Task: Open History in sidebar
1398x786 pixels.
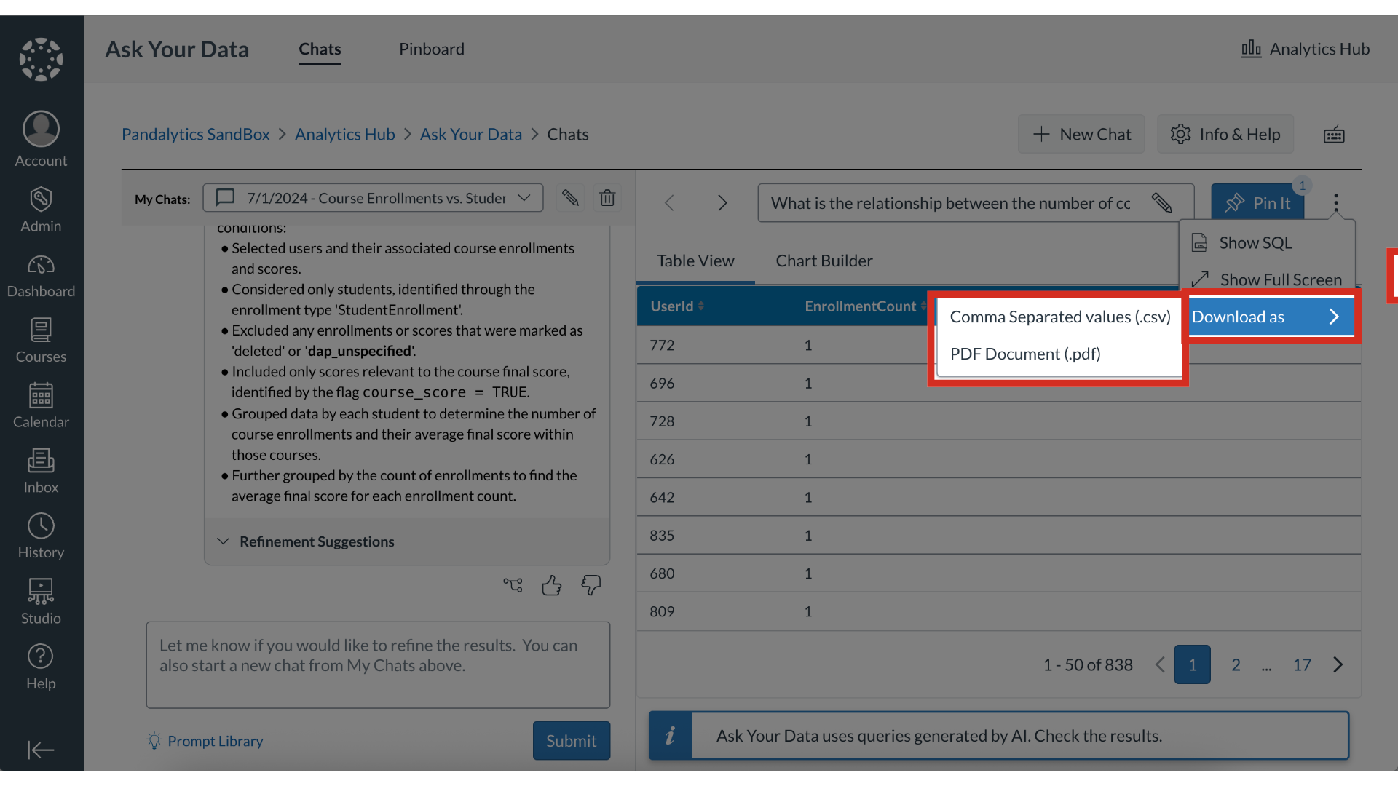Action: (x=41, y=537)
